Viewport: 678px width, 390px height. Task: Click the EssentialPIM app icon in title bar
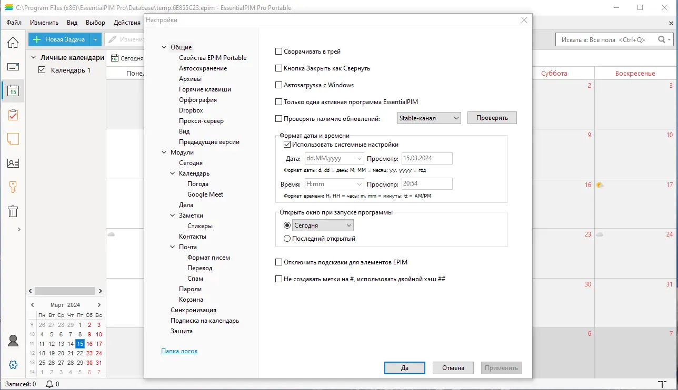pyautogui.click(x=8, y=8)
